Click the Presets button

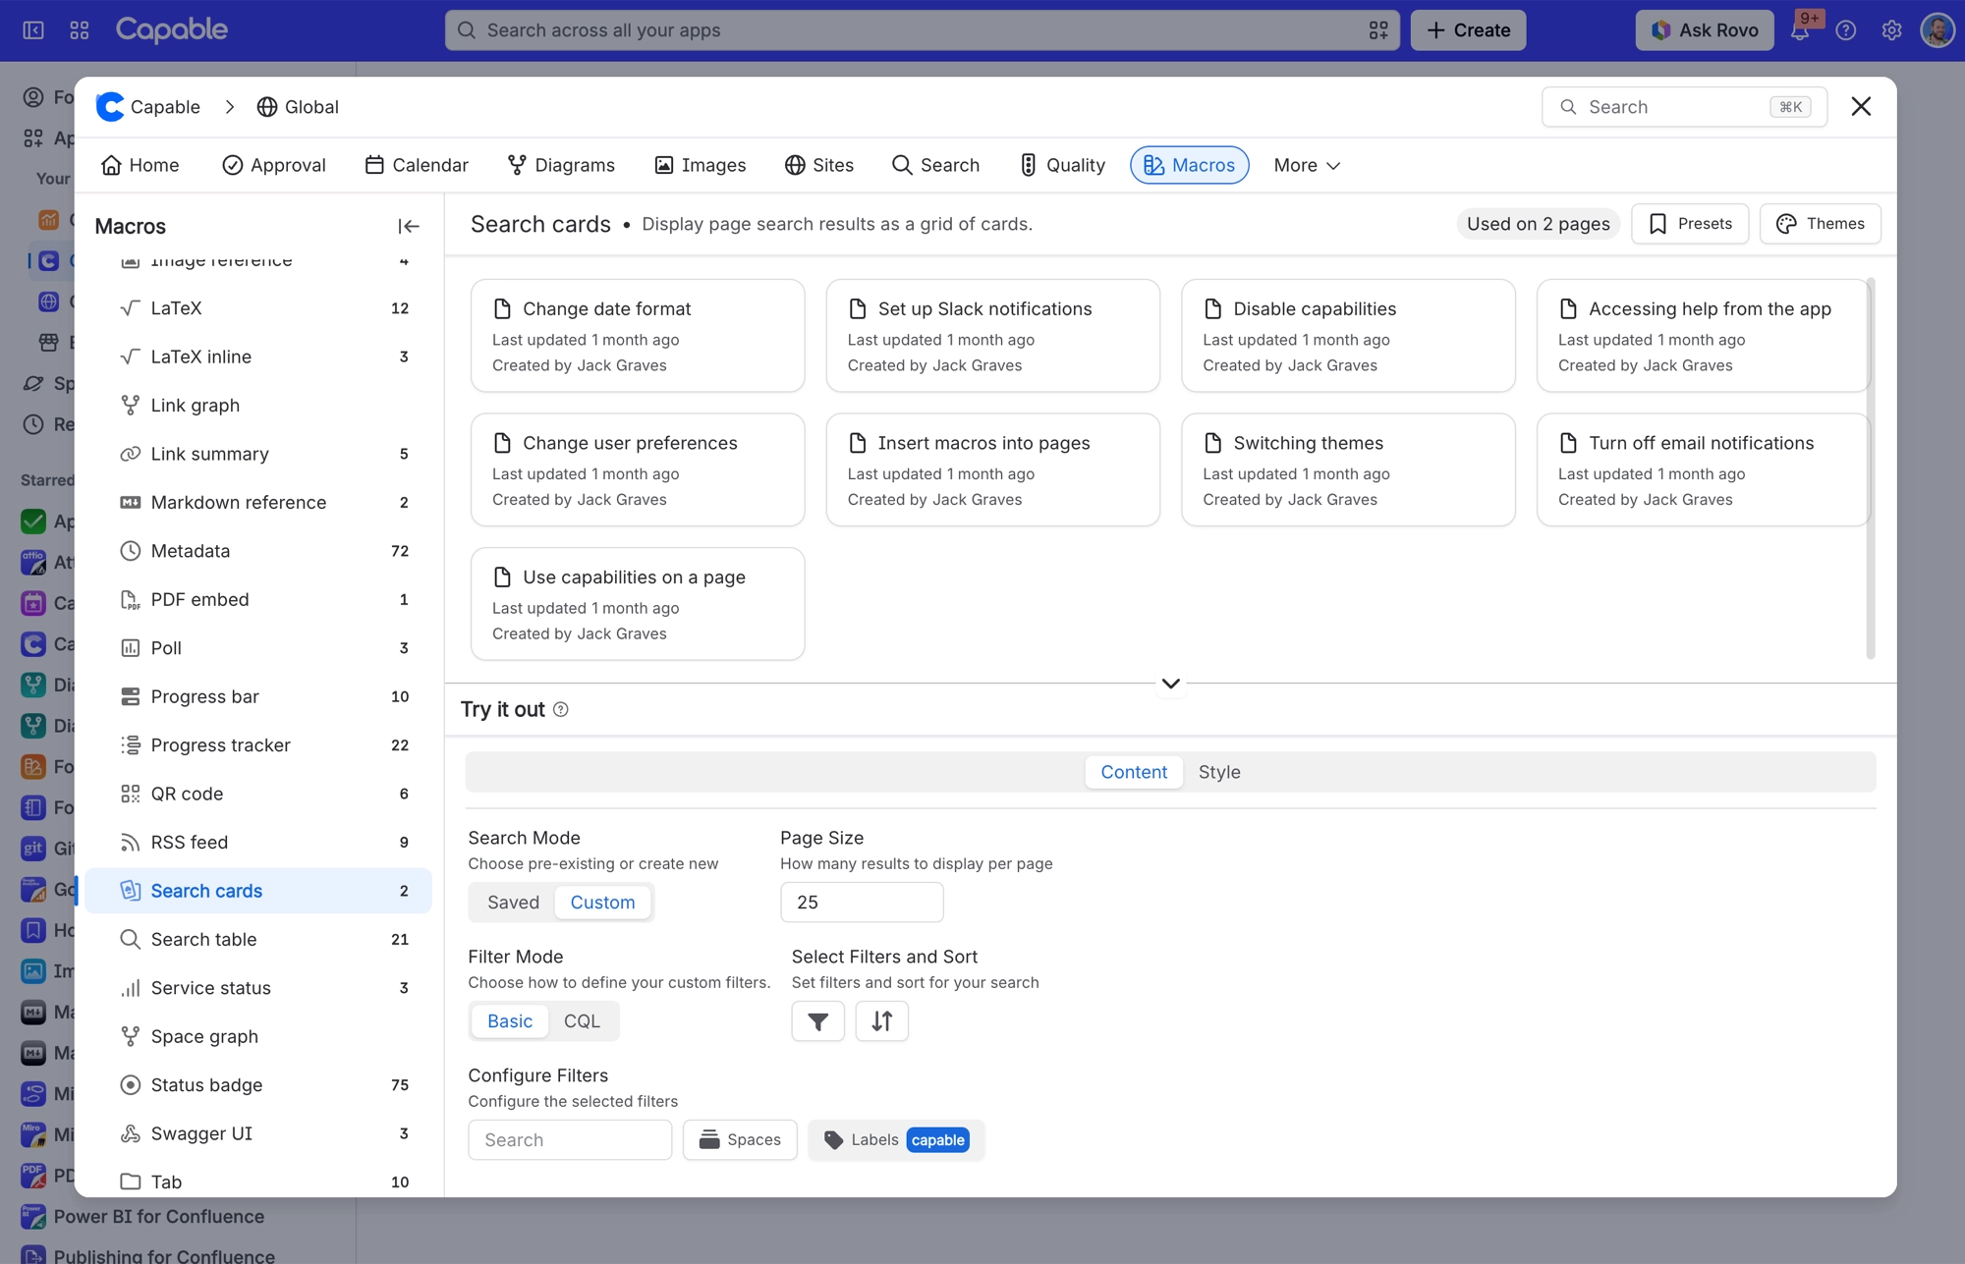coord(1690,224)
